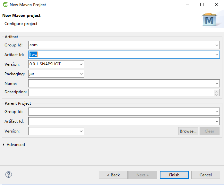This screenshot has height=185, width=224.
Task: Click the Finish button
Action: 174,175
